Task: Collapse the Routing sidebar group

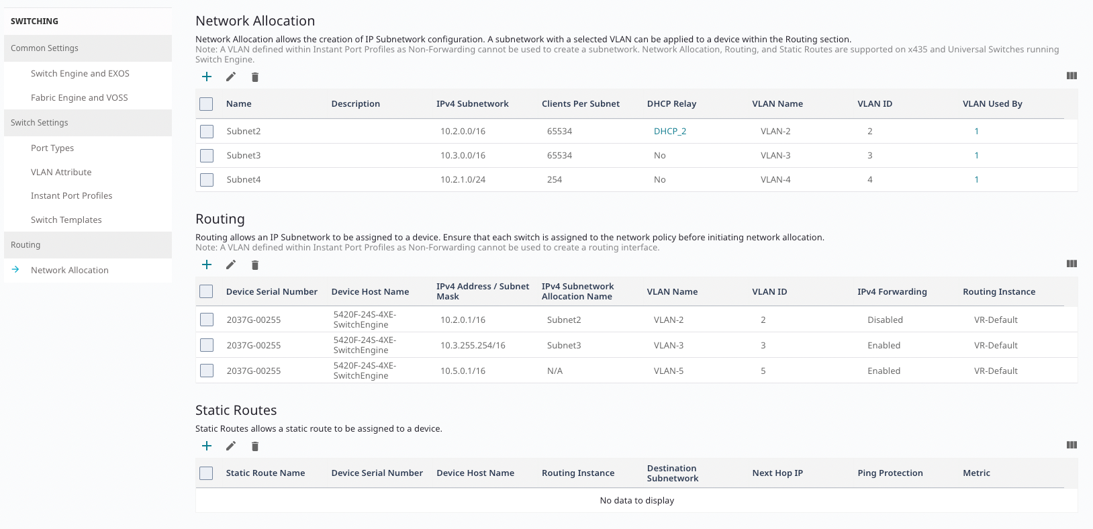Action: (x=88, y=245)
